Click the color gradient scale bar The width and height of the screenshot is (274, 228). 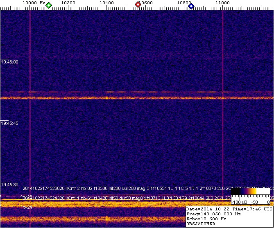pos(250,192)
